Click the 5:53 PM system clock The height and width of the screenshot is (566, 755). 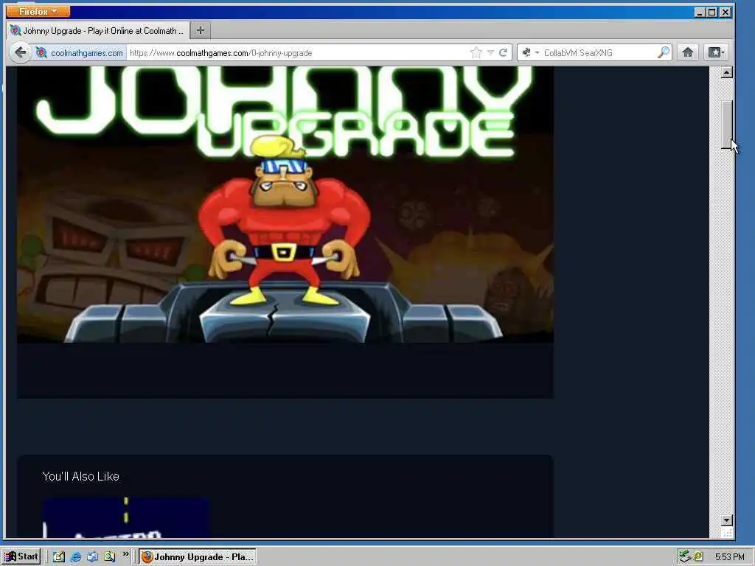[729, 557]
